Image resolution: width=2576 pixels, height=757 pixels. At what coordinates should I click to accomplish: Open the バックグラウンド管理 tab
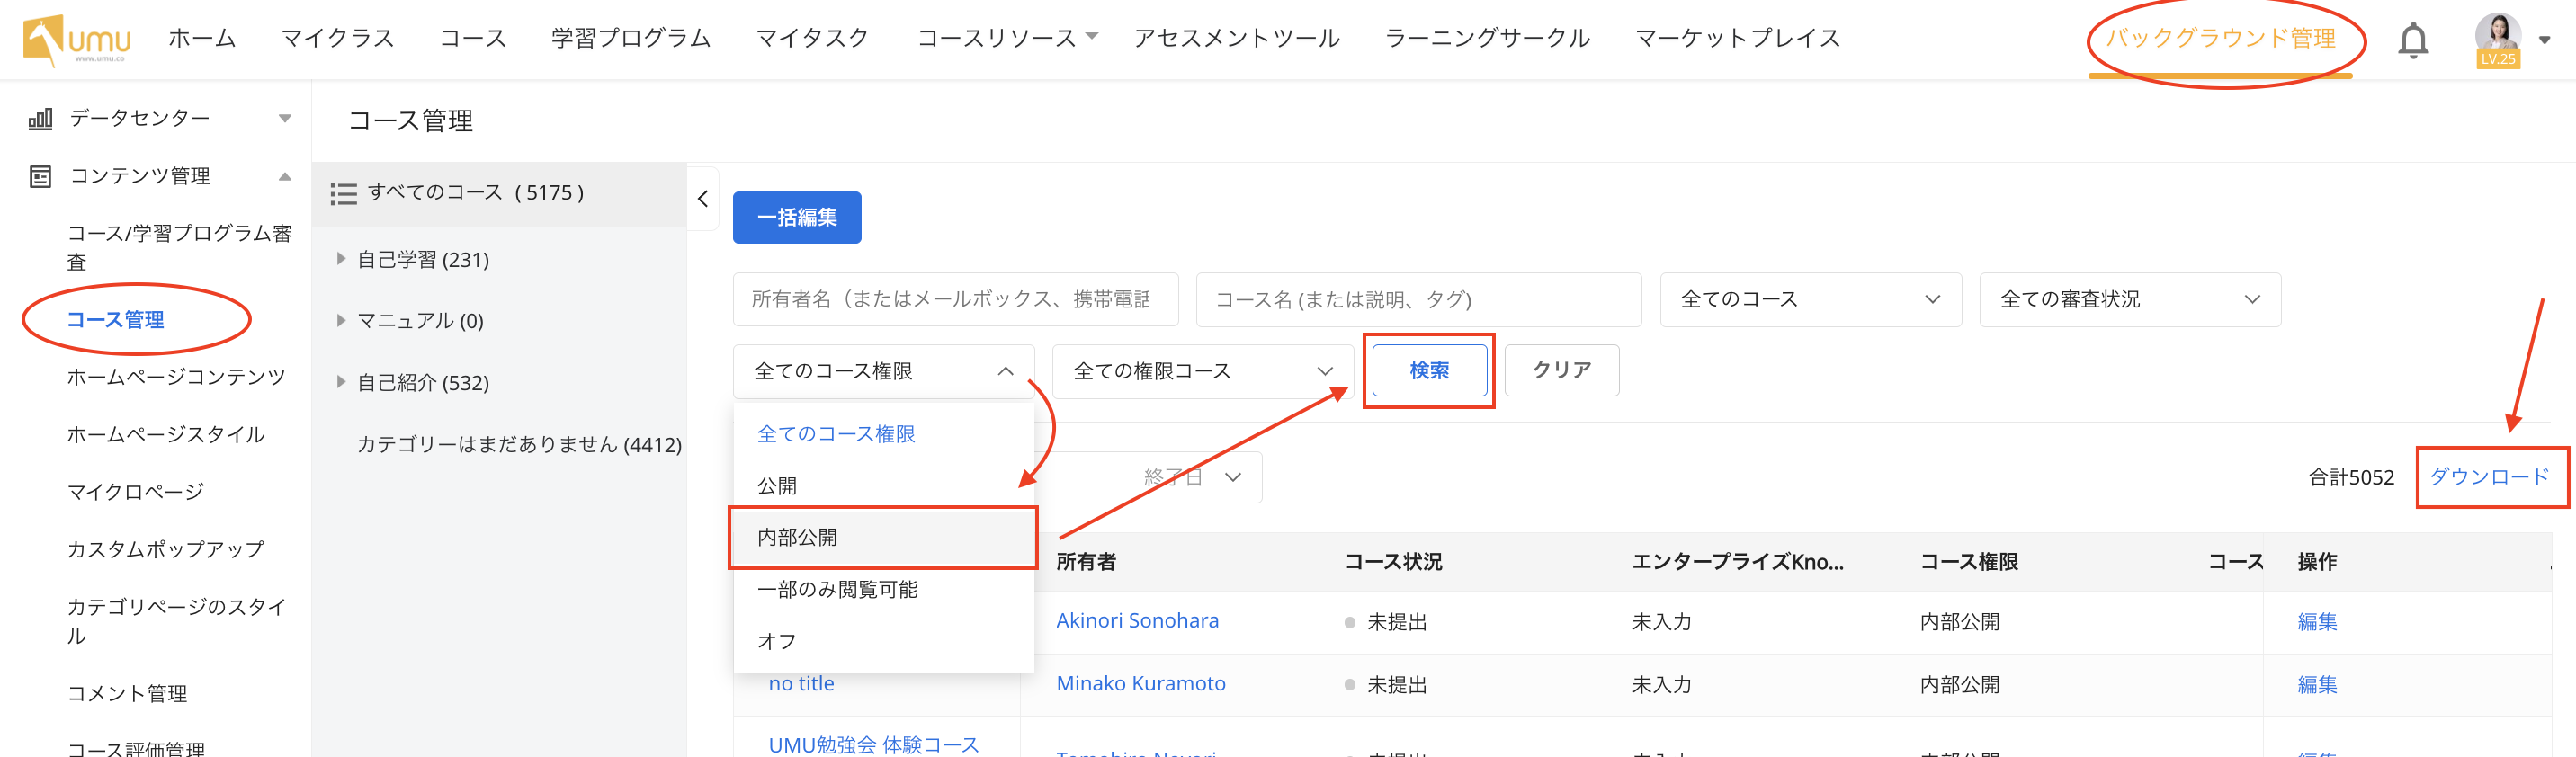pyautogui.click(x=2220, y=39)
